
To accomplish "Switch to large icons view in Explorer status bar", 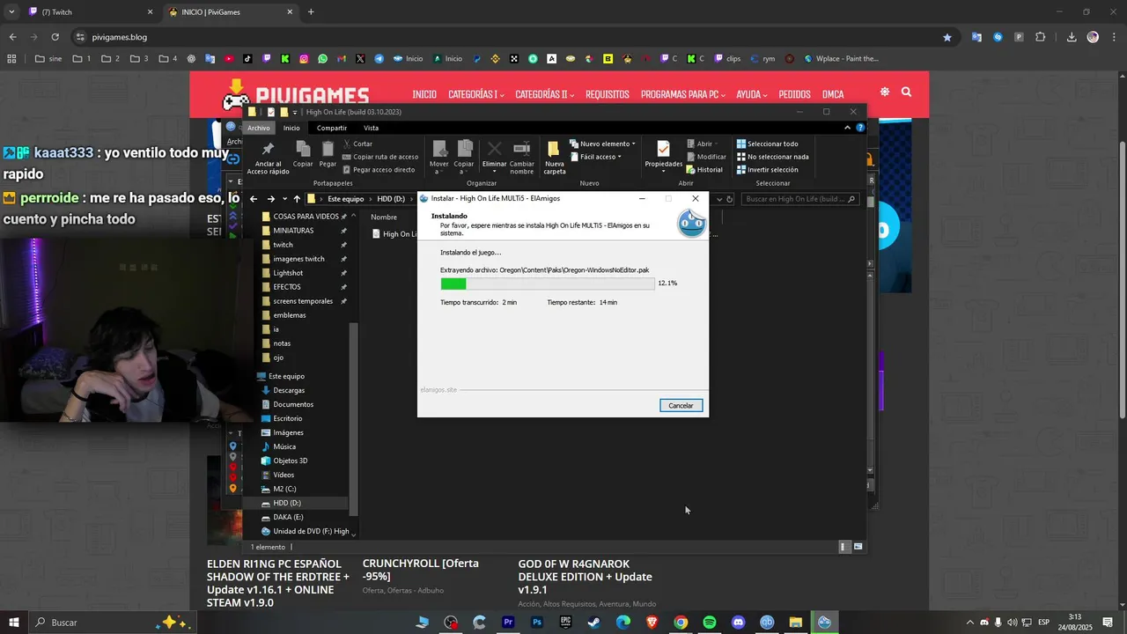I will pyautogui.click(x=858, y=547).
